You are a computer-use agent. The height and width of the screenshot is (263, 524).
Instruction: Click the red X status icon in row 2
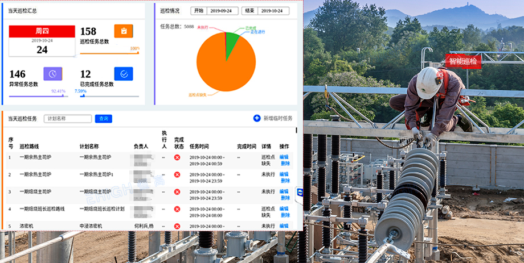[x=177, y=174]
